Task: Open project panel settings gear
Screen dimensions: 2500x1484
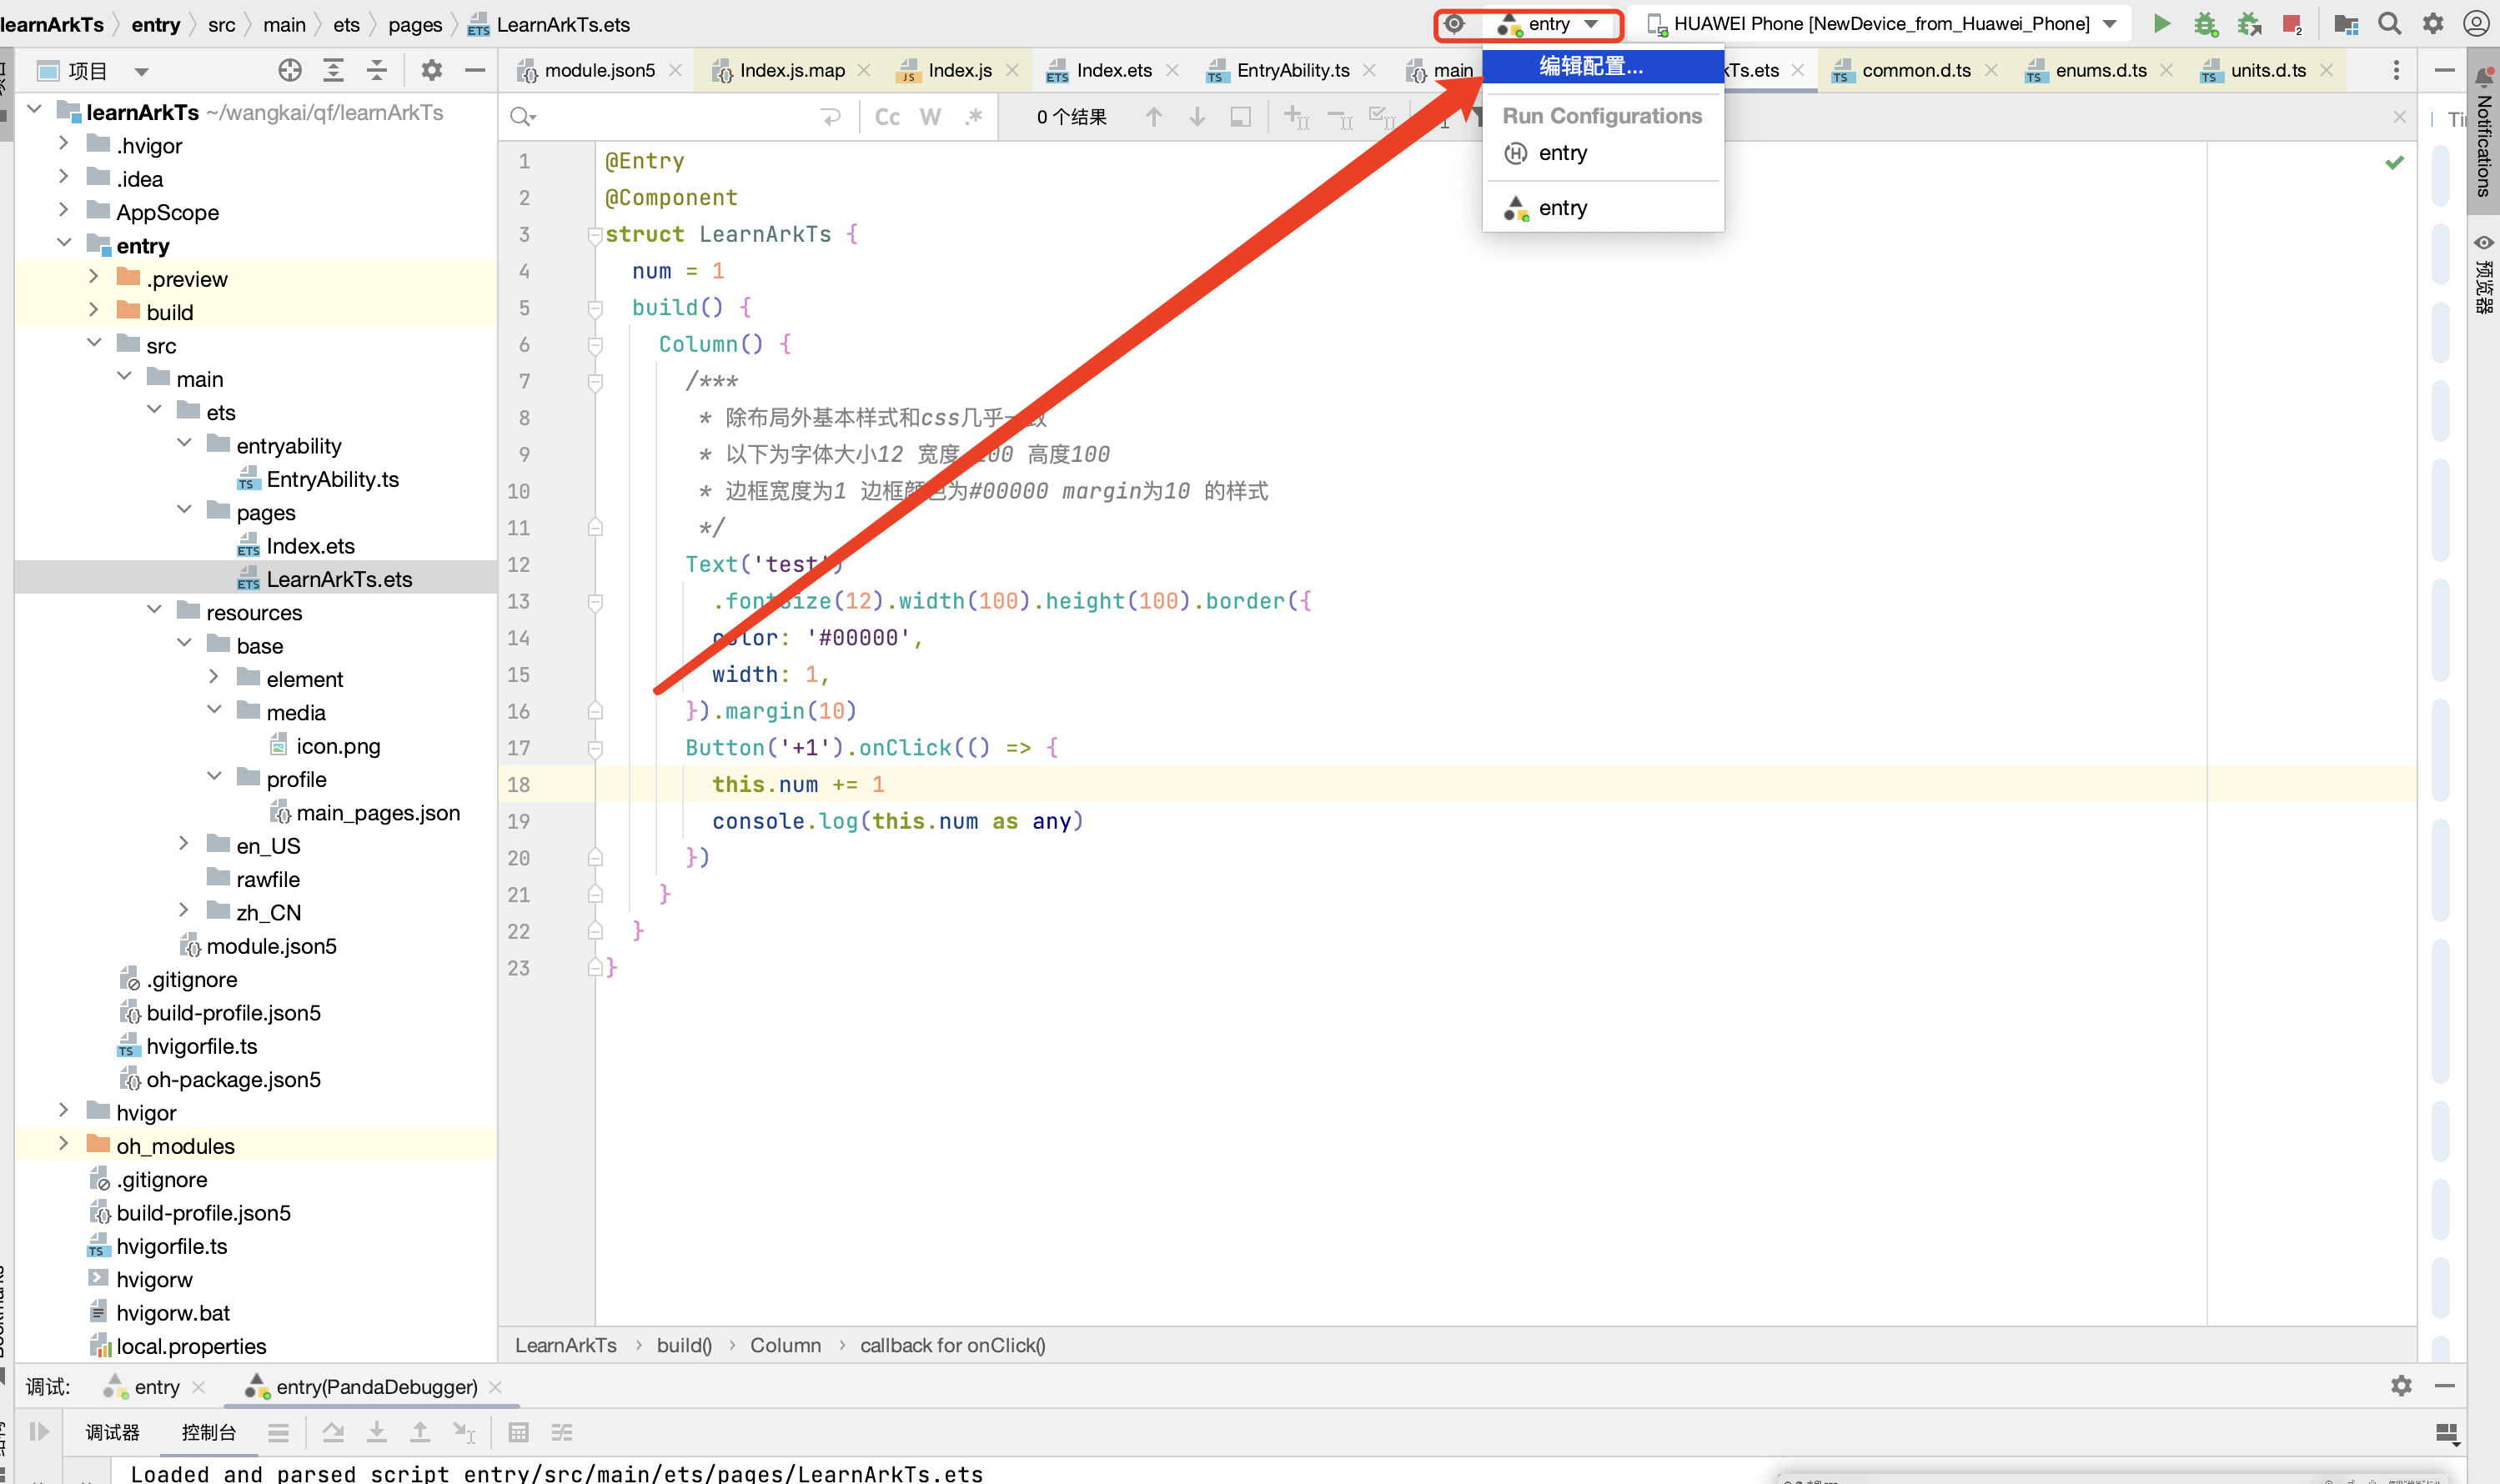Action: point(431,70)
